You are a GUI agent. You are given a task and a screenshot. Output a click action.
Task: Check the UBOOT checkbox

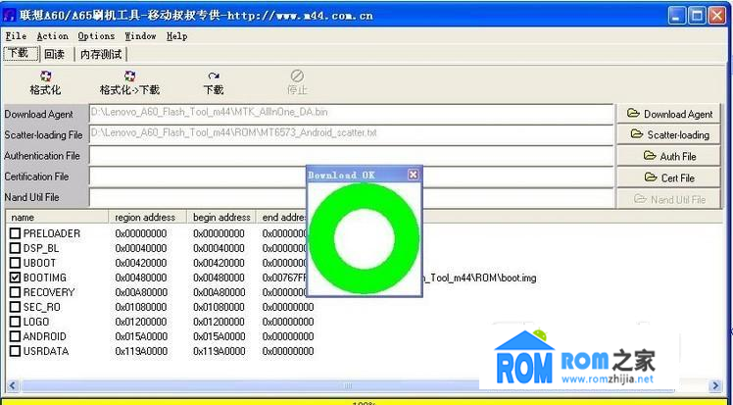(16, 263)
